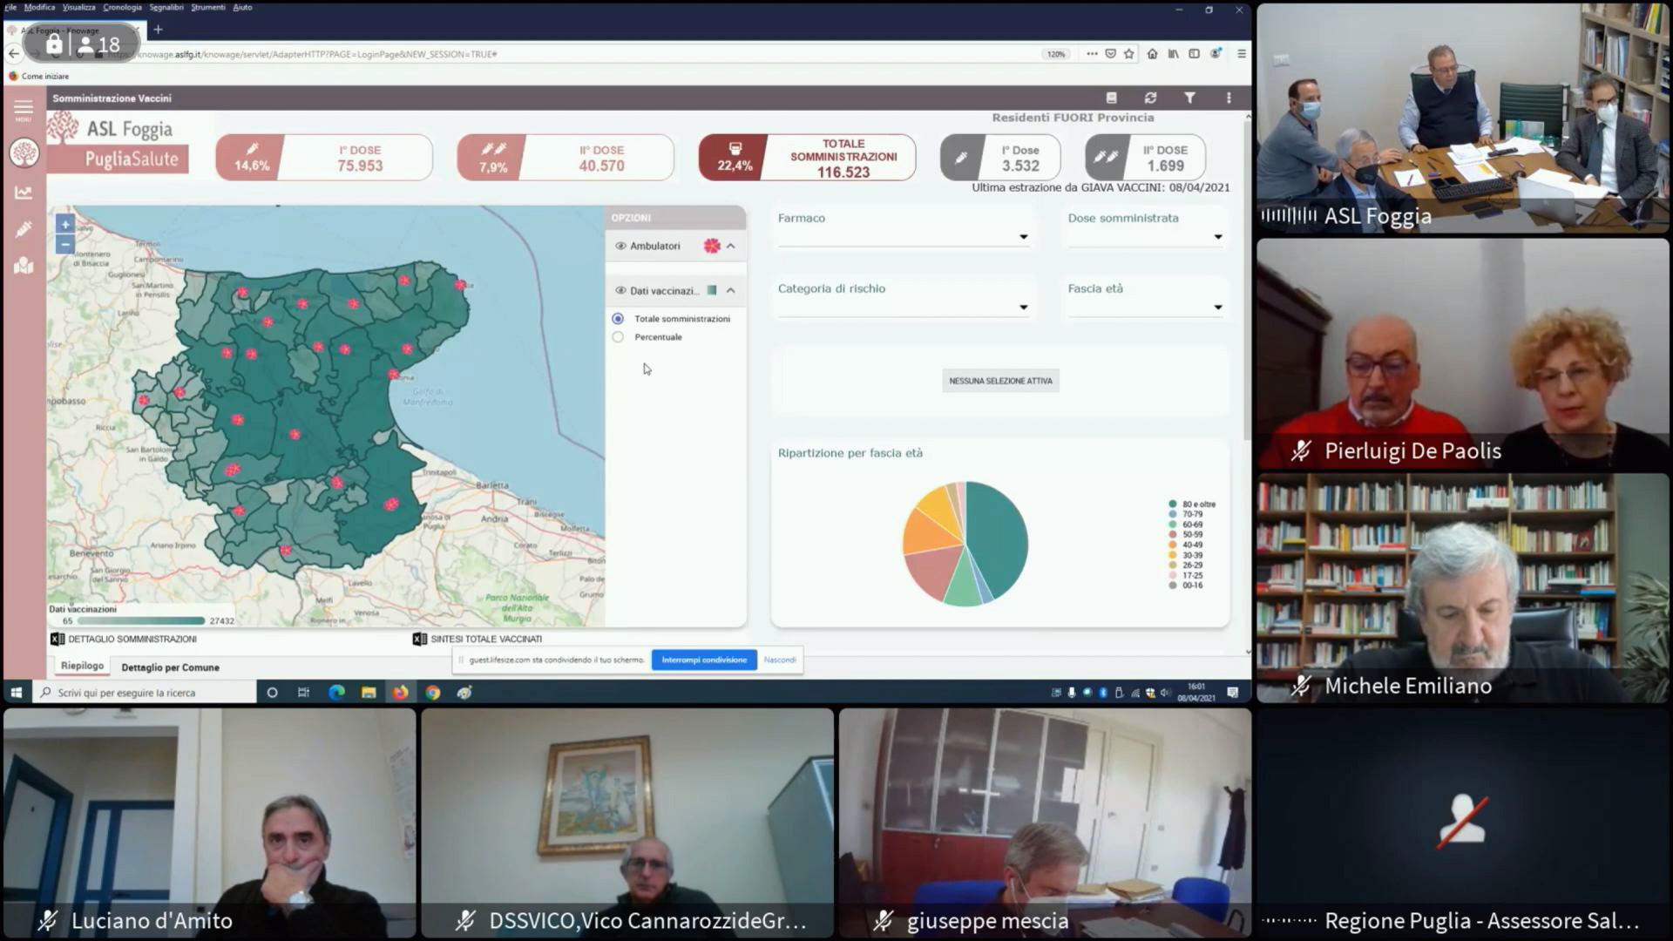Toggle visibility eye of Ambulatori layer
The height and width of the screenshot is (941, 1673).
click(620, 247)
